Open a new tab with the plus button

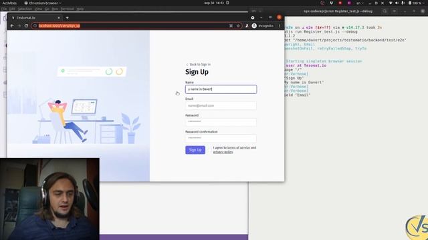(67, 18)
